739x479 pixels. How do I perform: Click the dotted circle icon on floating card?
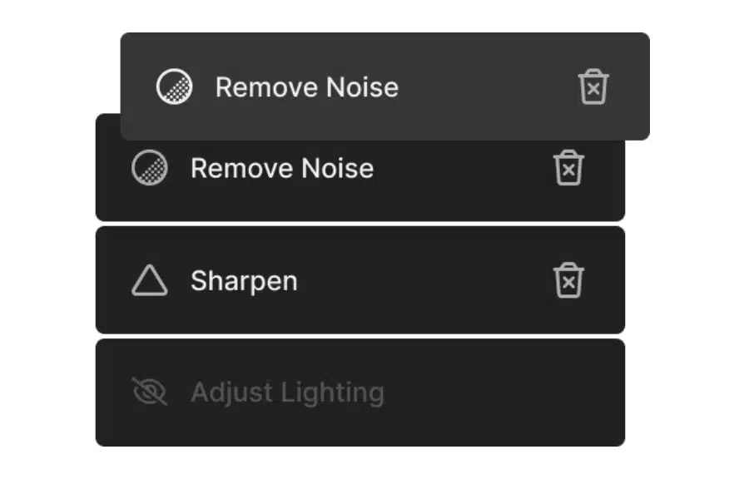[175, 86]
